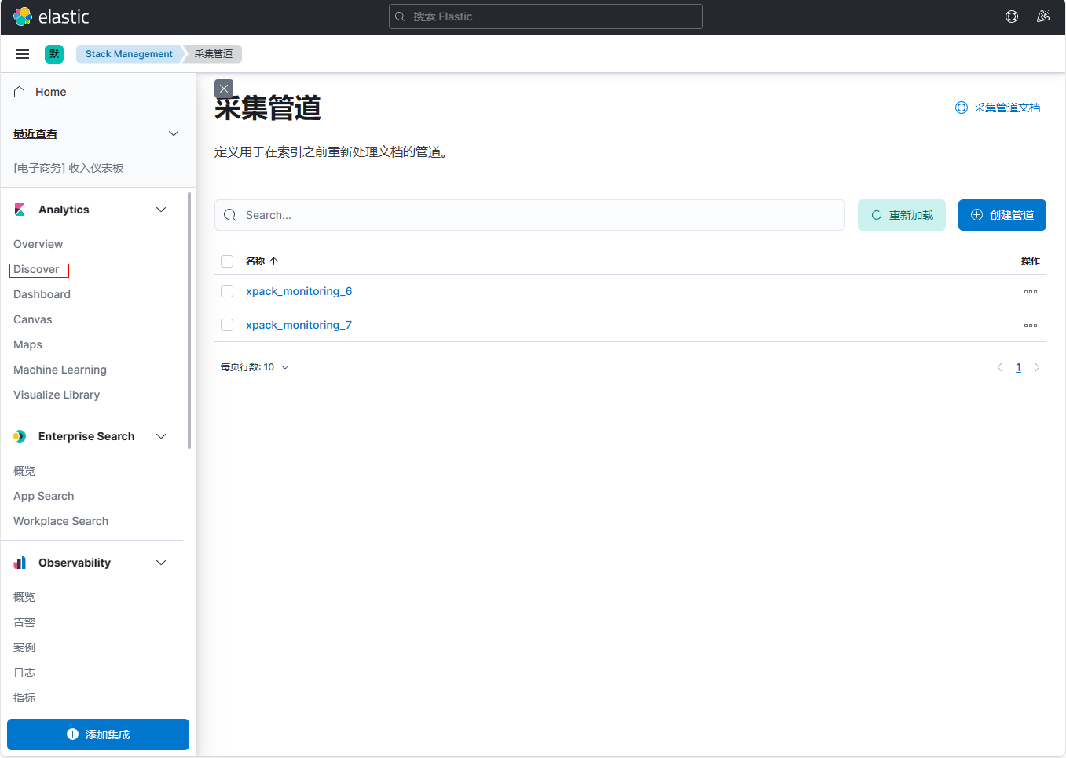The width and height of the screenshot is (1066, 758).
Task: Check the xpack_monitoring_7 row checkbox
Action: tap(227, 325)
